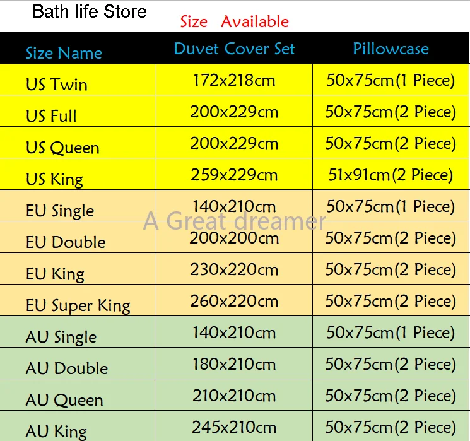The height and width of the screenshot is (441, 470).
Task: Select the US Twin size row label
Action: click(x=57, y=85)
